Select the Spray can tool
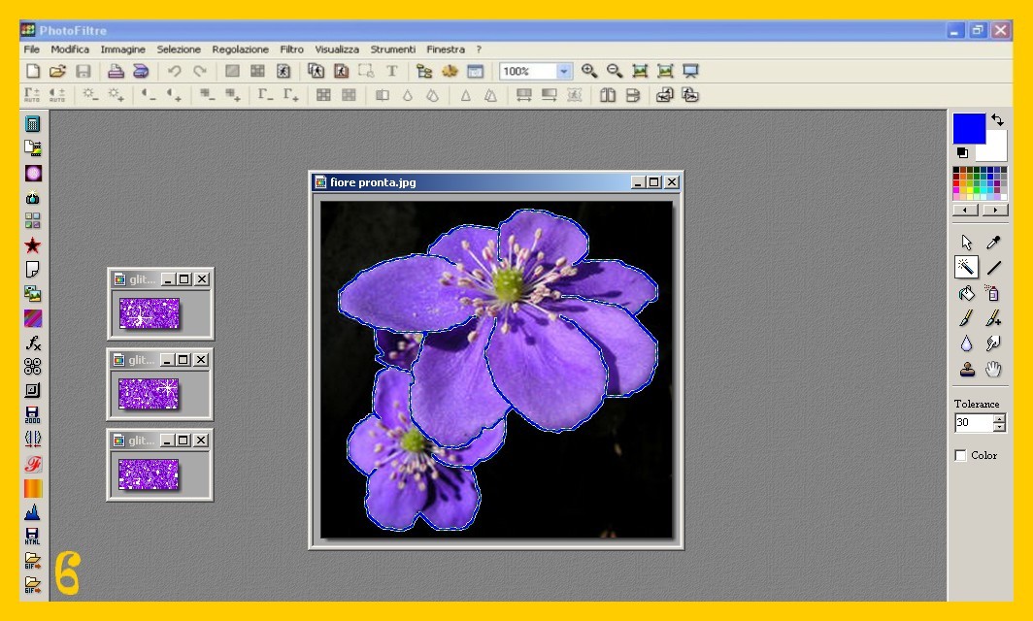 point(992,293)
